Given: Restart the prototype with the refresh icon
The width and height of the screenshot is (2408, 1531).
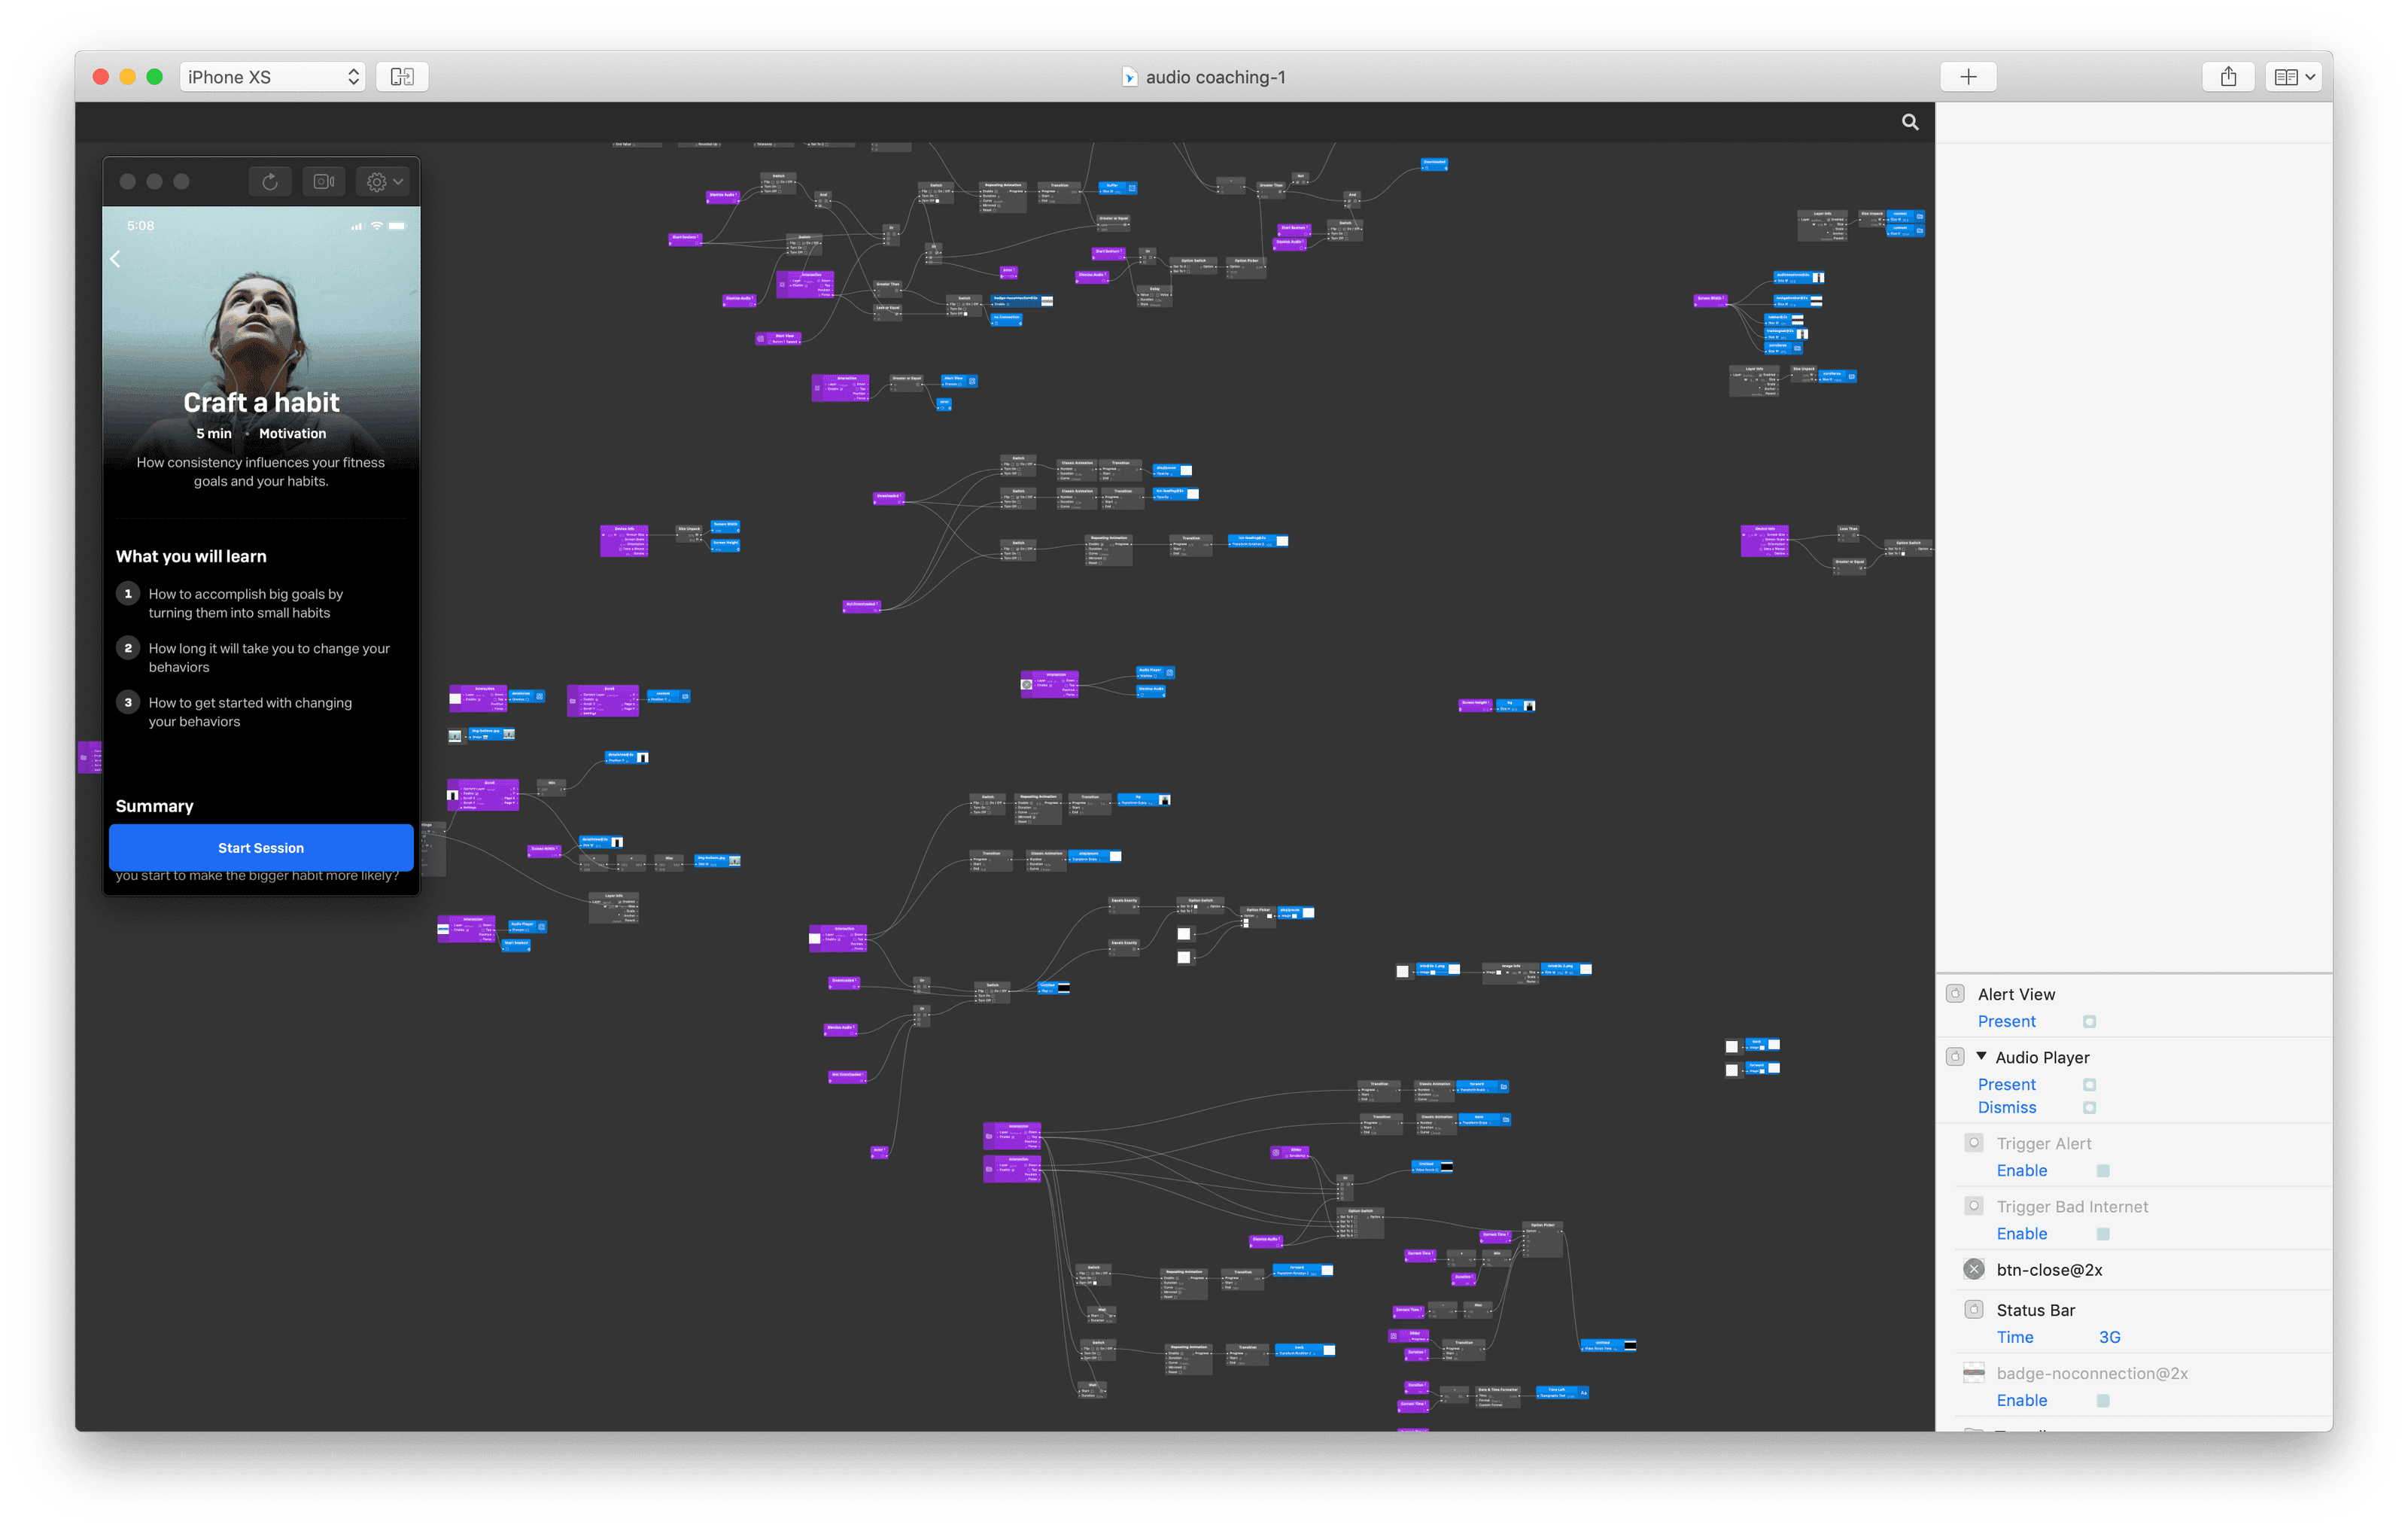Looking at the screenshot, I should tap(270, 182).
